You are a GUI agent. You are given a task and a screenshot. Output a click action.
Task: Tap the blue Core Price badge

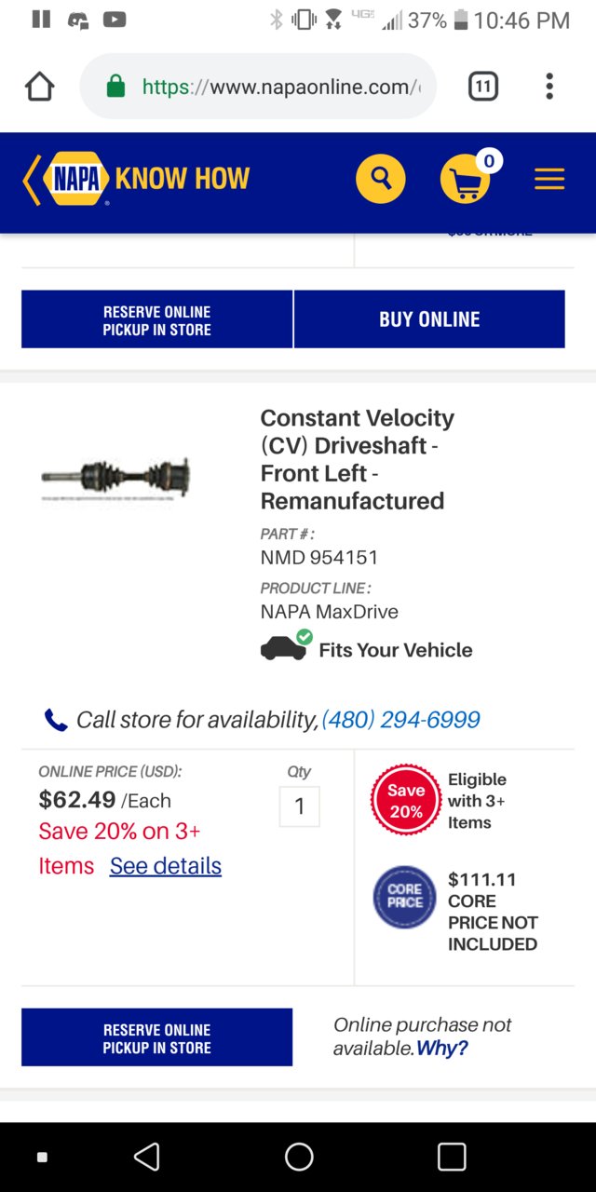405,898
